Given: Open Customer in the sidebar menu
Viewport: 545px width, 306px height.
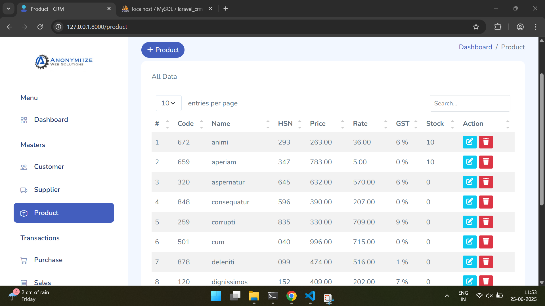Looking at the screenshot, I should coord(49,167).
